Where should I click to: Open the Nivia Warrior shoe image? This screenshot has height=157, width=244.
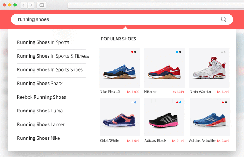point(209,68)
